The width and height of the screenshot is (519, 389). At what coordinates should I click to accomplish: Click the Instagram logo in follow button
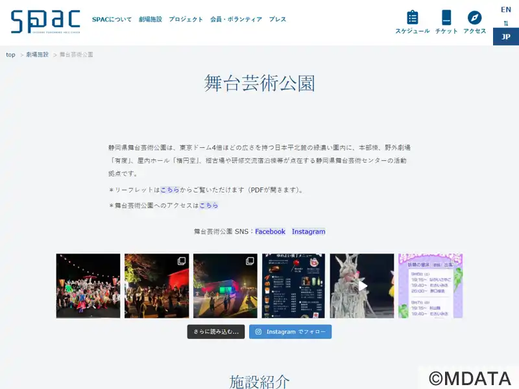coord(258,332)
